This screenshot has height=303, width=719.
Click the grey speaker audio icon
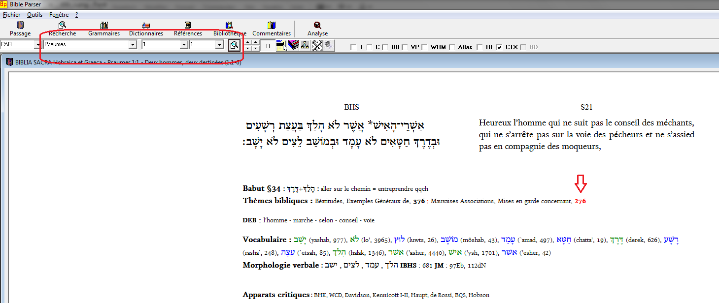[329, 45]
